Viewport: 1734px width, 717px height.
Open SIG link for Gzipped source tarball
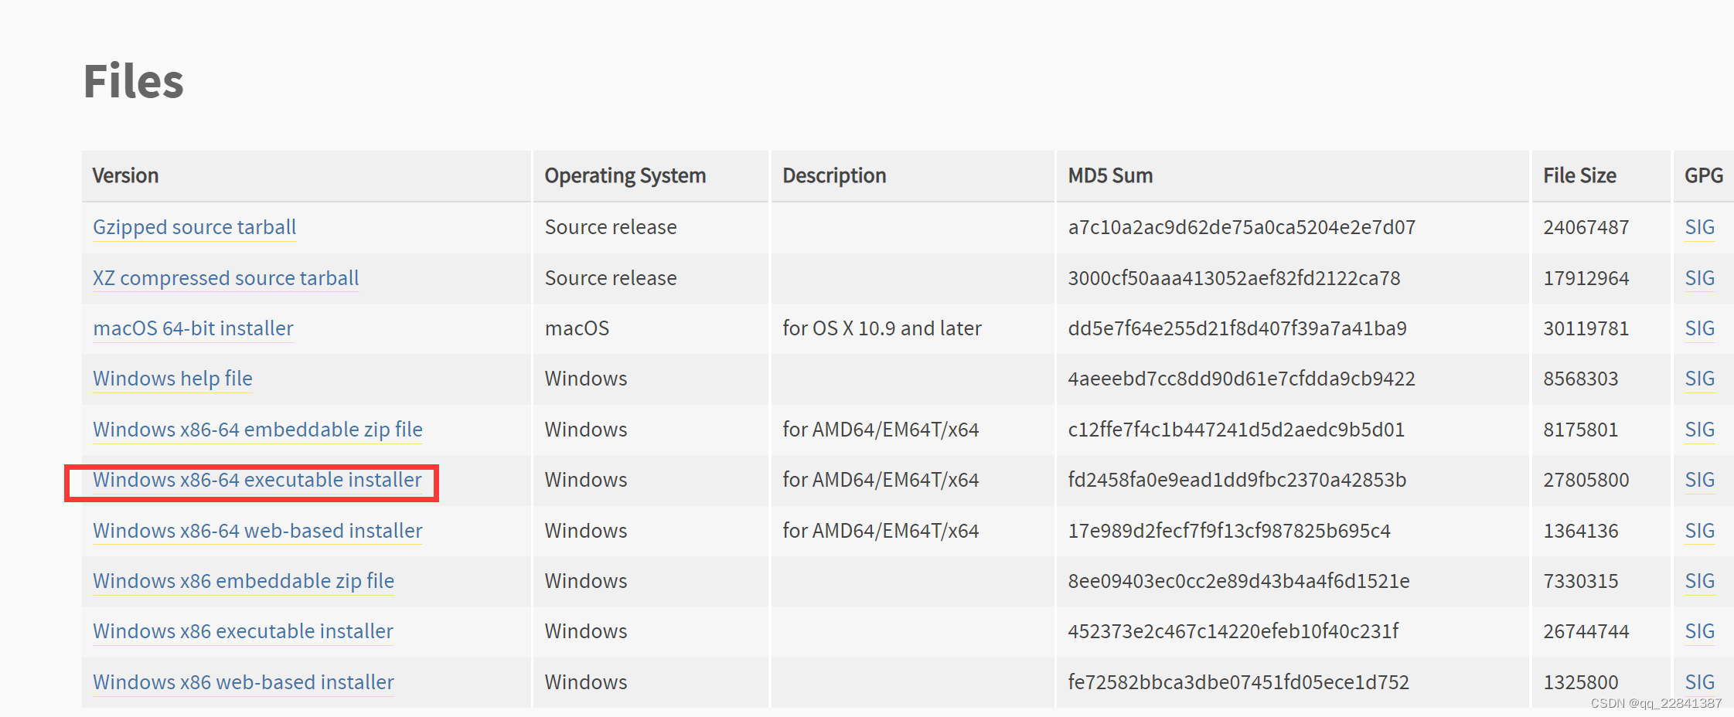pyautogui.click(x=1699, y=227)
